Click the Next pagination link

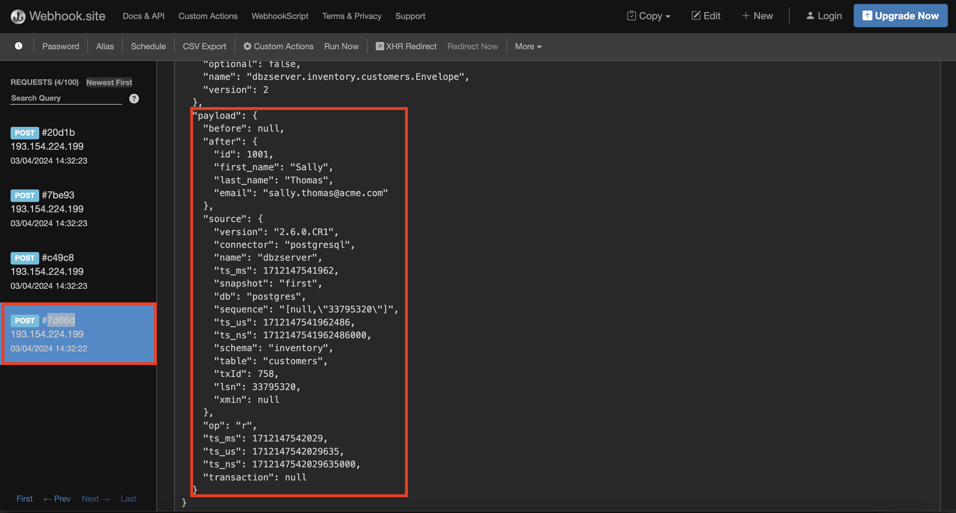coord(95,499)
